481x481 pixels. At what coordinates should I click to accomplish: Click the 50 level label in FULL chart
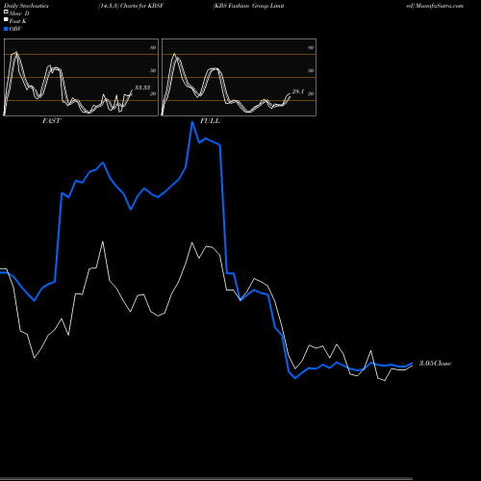pyautogui.click(x=311, y=70)
